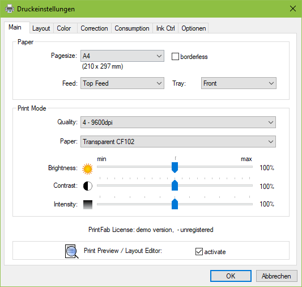Close the Druckeinstellungen dialog

(293, 9)
